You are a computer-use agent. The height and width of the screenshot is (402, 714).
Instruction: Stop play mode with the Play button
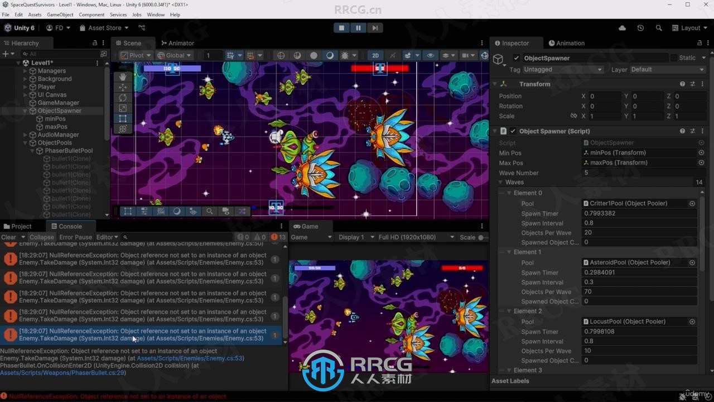click(x=342, y=28)
